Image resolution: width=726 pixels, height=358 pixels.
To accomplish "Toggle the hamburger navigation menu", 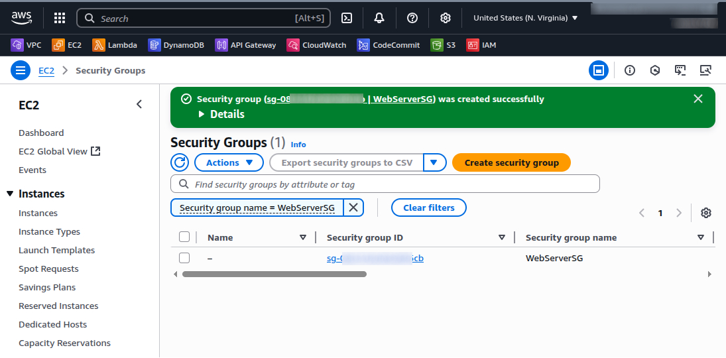I will 21,70.
